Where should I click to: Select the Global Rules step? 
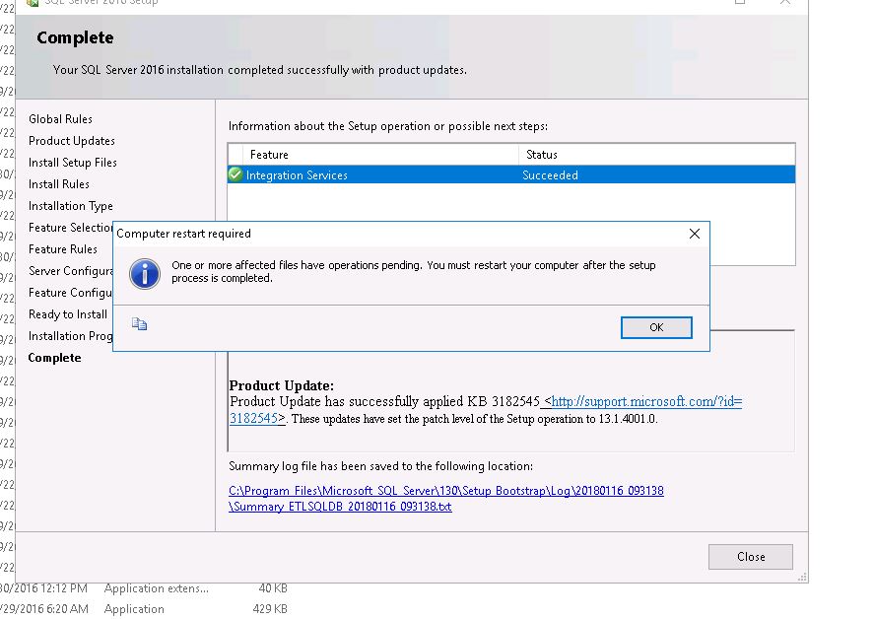(60, 119)
